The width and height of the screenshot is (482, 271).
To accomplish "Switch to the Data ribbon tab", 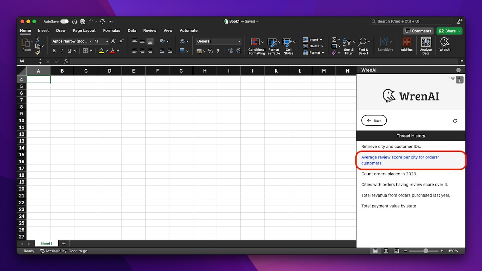I will click(132, 31).
